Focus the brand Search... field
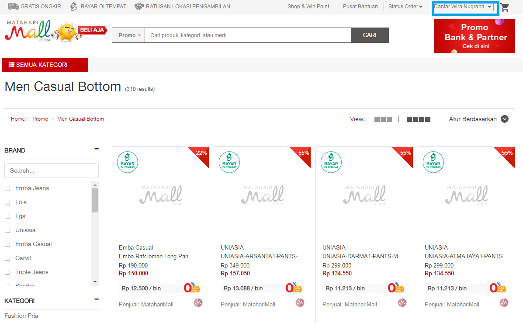 (x=52, y=170)
